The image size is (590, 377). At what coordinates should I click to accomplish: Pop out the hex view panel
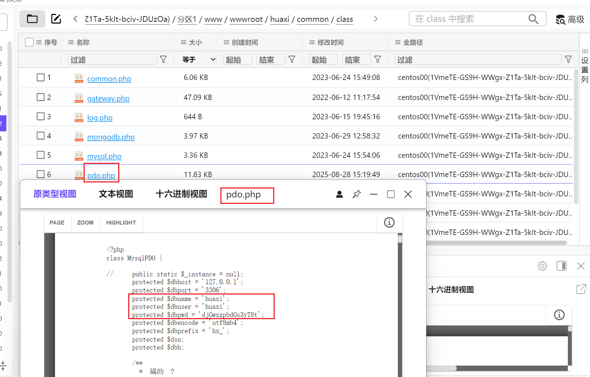[581, 289]
